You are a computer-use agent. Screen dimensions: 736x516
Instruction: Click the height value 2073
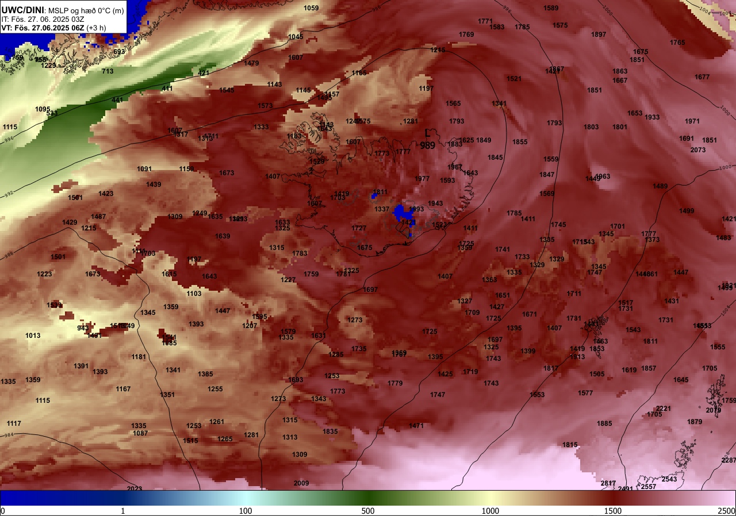click(697, 150)
